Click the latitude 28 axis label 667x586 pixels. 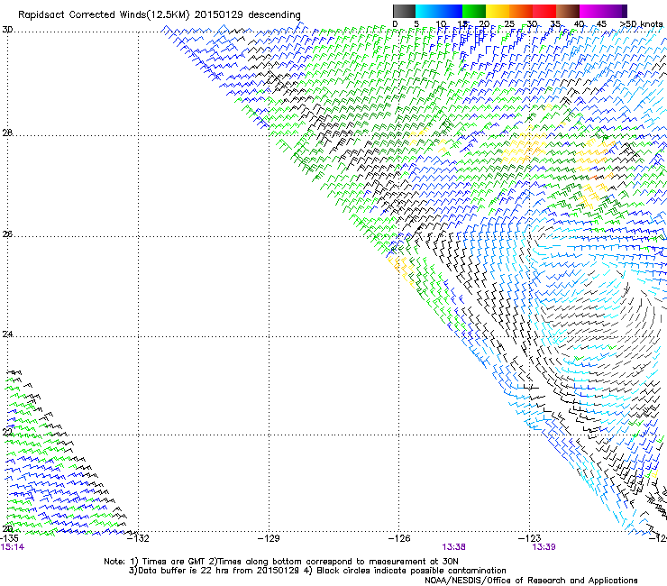click(x=7, y=133)
